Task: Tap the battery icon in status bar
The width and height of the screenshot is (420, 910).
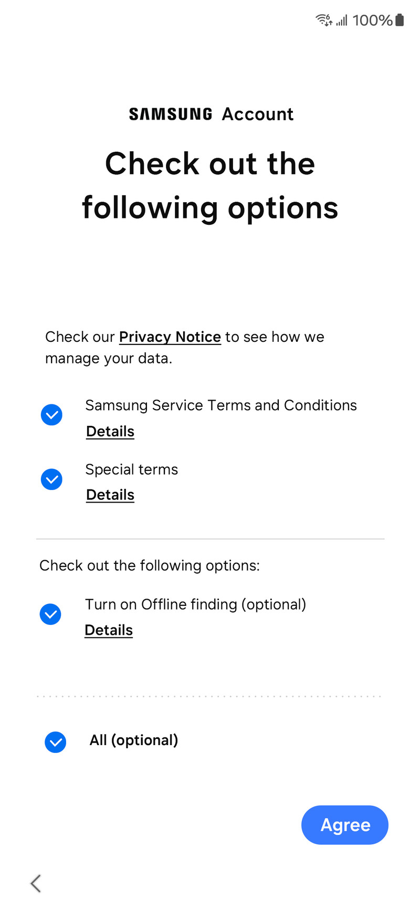Action: (x=400, y=20)
